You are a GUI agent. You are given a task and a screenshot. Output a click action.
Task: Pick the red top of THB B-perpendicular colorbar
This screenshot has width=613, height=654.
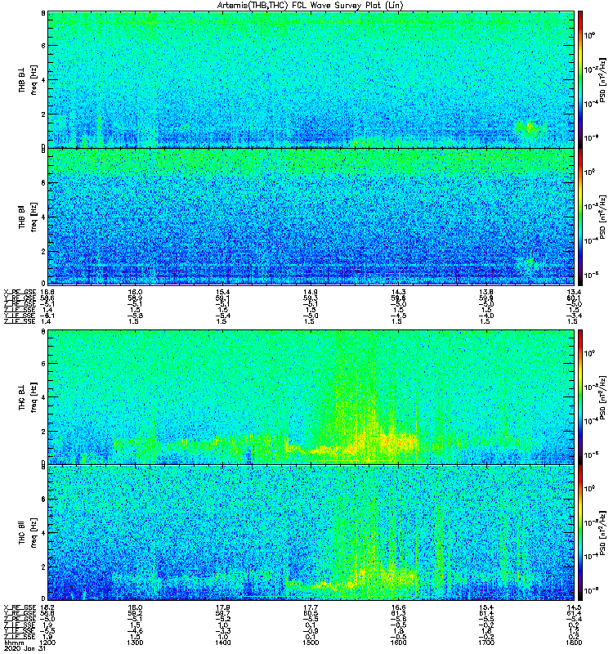580,19
